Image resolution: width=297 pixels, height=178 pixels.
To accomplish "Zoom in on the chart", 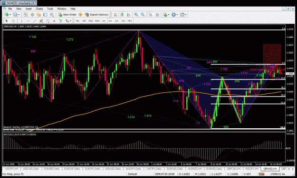I will coord(136,15).
